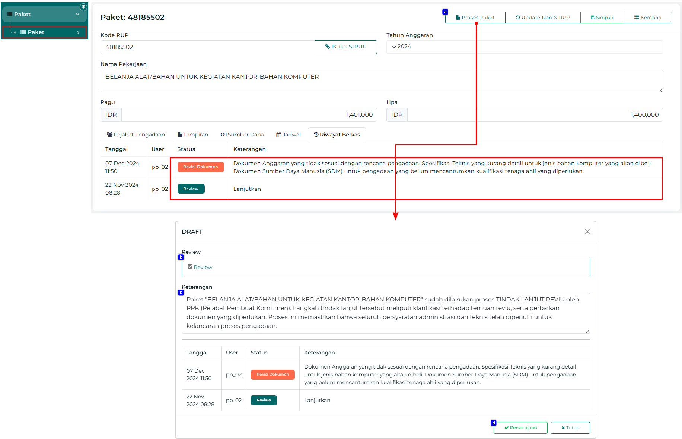The height and width of the screenshot is (439, 682).
Task: Switch to Pejabat Pengadaan tab
Action: pyautogui.click(x=136, y=135)
